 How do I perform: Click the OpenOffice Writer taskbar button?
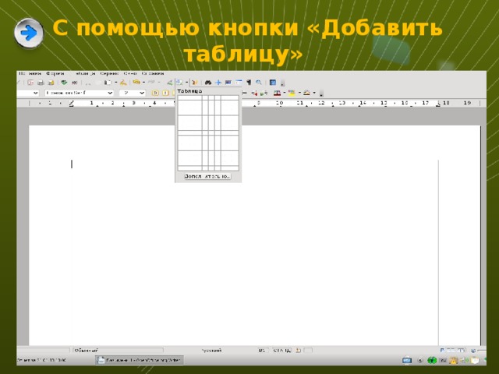click(139, 360)
